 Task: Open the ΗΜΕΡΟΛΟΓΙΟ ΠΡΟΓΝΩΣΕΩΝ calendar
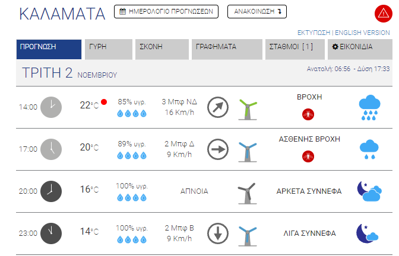166,11
